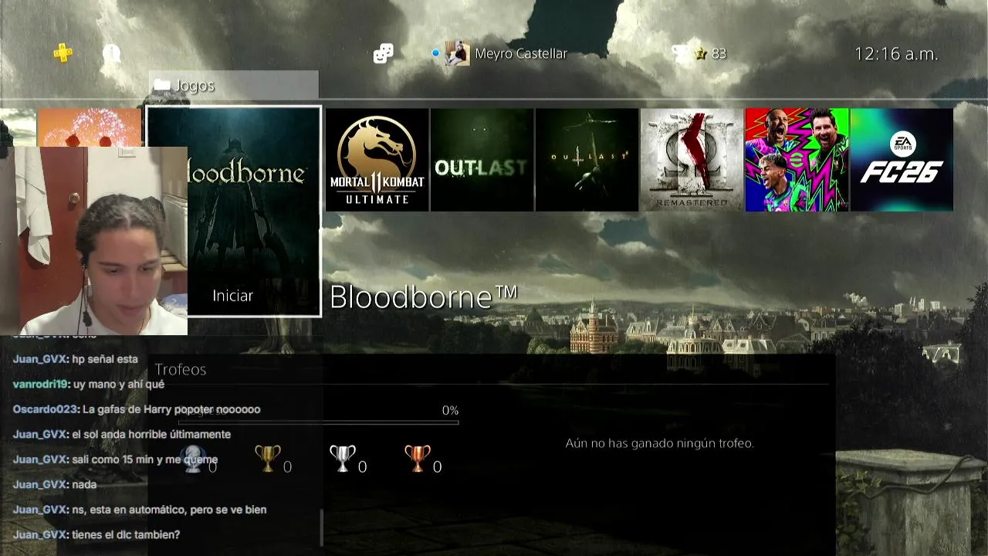
Task: Select the EA Sports FC26 tile
Action: pyautogui.click(x=902, y=159)
